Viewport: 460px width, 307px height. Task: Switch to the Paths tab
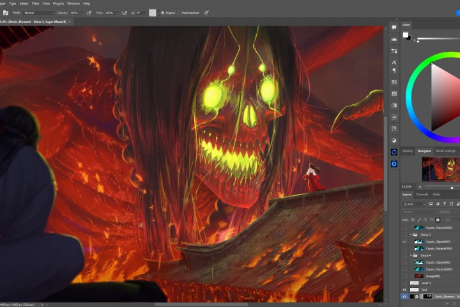(x=436, y=194)
